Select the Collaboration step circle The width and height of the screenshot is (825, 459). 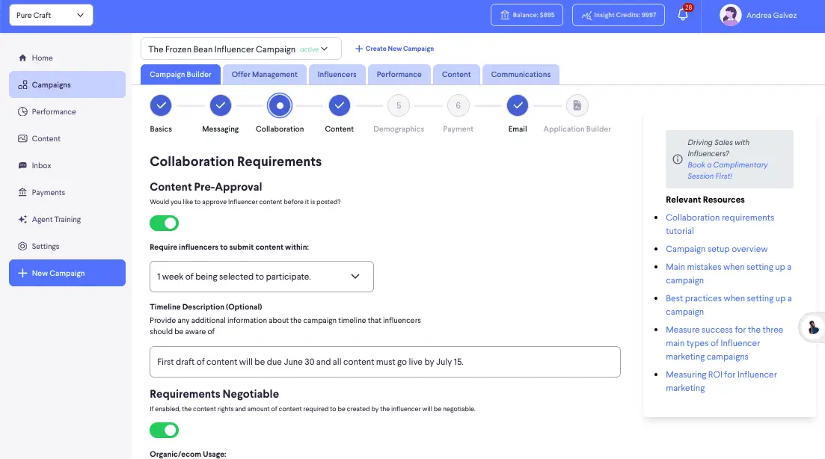click(280, 105)
